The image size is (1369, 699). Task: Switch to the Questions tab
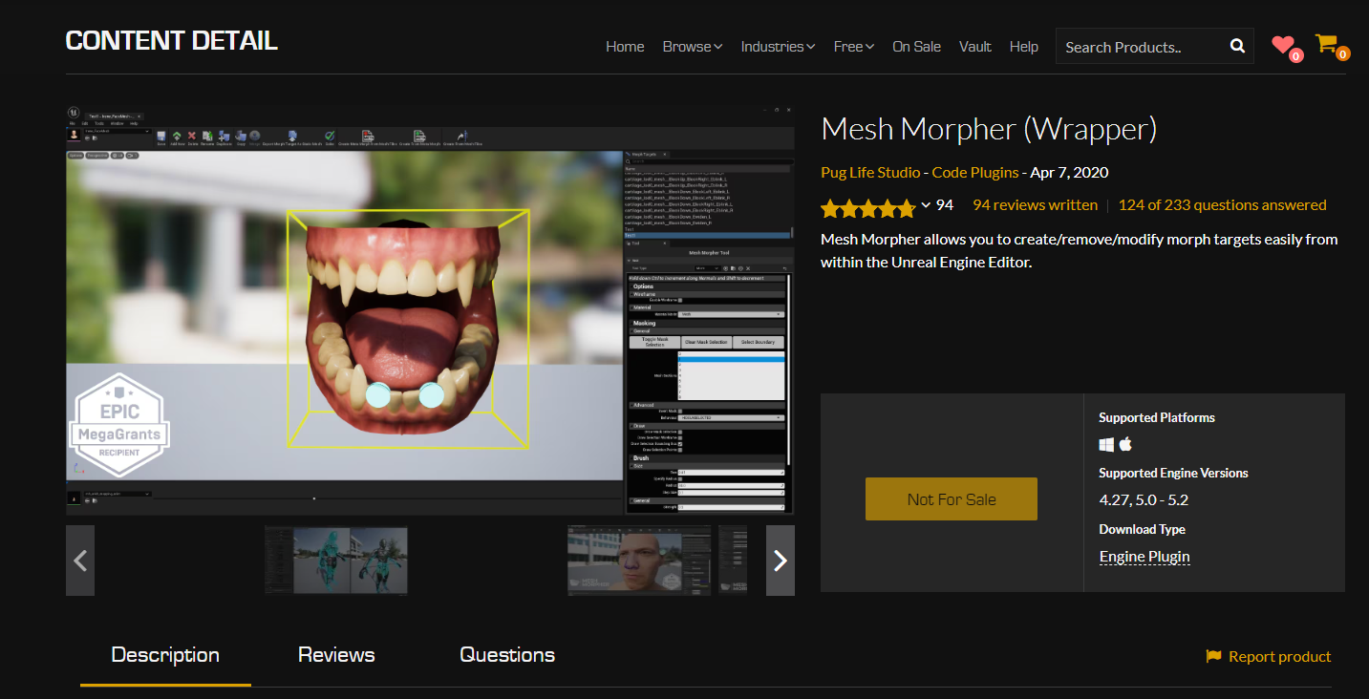point(507,655)
